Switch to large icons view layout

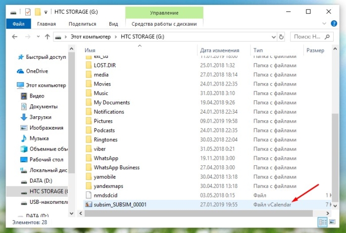tap(332, 222)
